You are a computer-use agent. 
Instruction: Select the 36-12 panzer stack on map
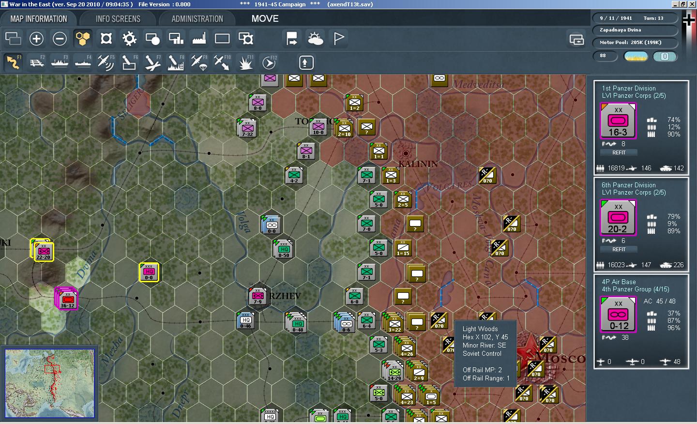(67, 299)
